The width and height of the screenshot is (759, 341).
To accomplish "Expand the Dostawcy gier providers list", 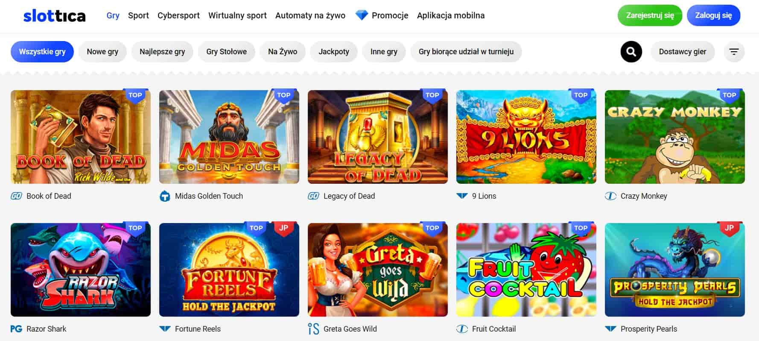I will [682, 52].
